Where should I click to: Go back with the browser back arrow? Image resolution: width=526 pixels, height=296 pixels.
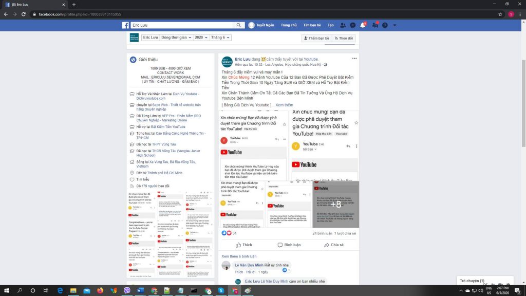(6, 14)
